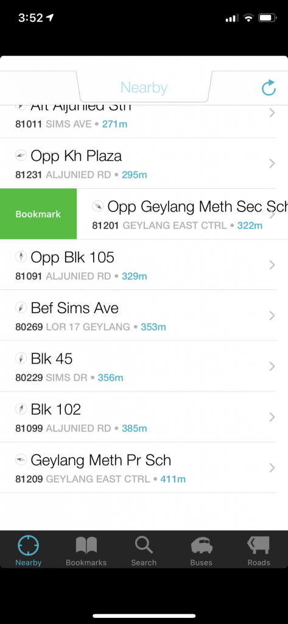
Task: Open chevron for Blk 45 stop
Action: (x=272, y=366)
